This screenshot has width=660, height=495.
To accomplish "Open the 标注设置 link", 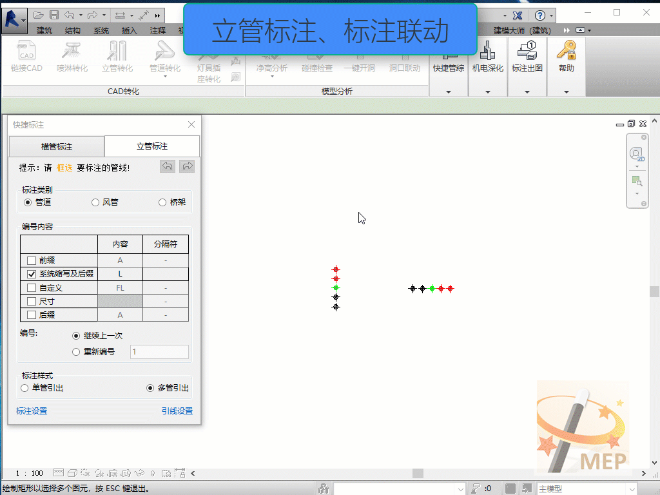I will point(32,411).
